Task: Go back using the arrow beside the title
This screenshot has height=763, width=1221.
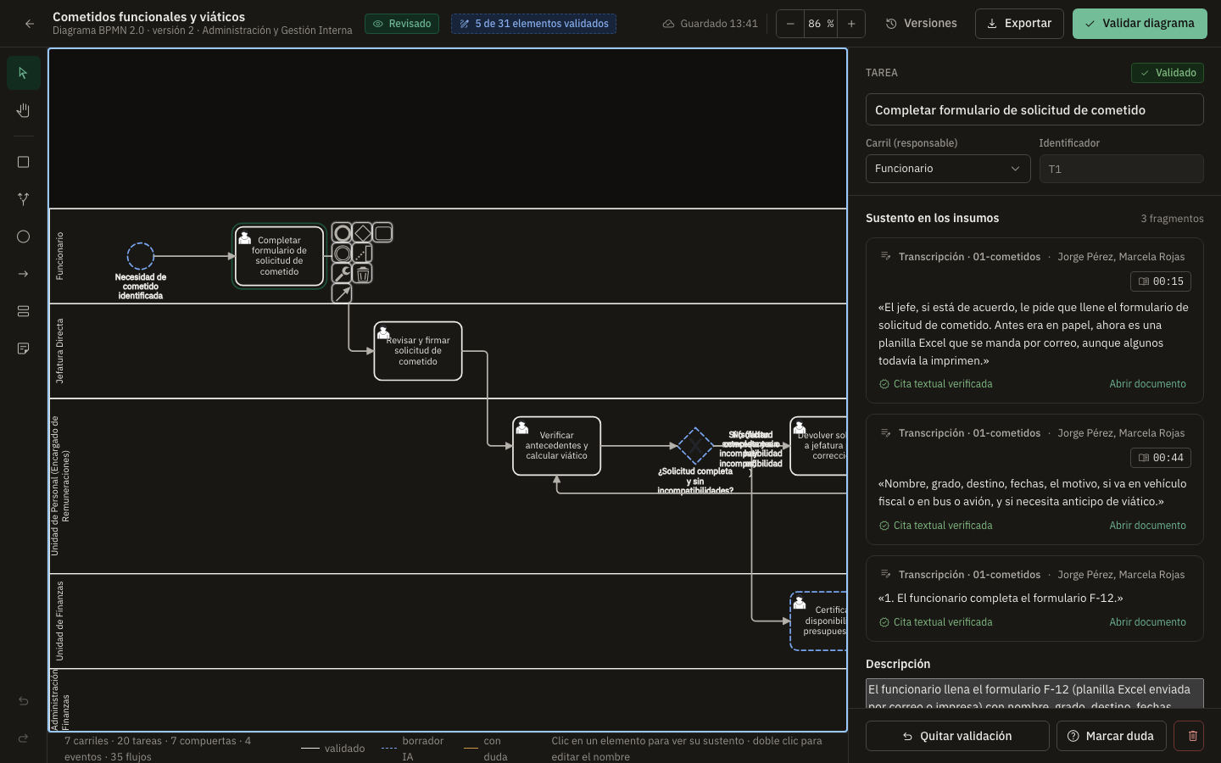Action: tap(30, 24)
